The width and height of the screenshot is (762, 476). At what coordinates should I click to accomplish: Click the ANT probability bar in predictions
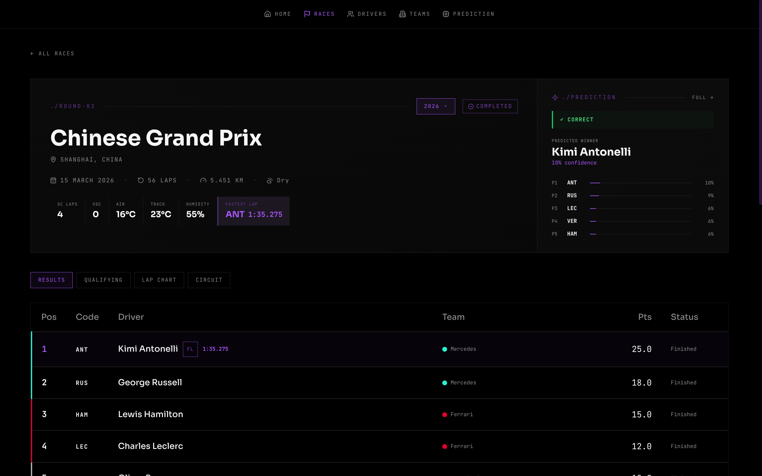tap(640, 183)
